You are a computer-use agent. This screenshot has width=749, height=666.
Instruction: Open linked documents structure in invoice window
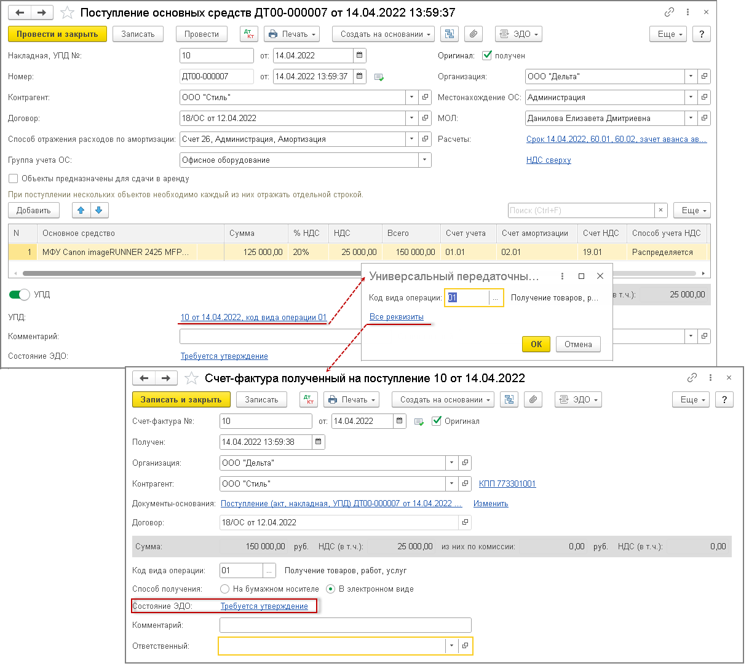click(x=509, y=400)
